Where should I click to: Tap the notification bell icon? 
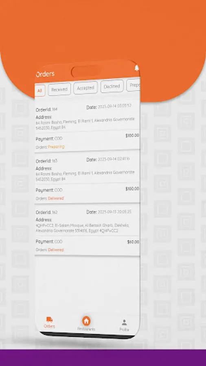137,68
